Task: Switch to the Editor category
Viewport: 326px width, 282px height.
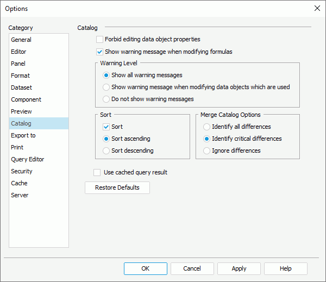Action: 39,52
